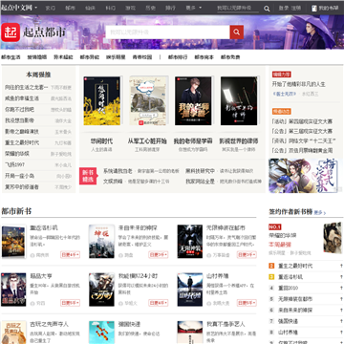
Task: Click the top bar magnifier search icon
Action: point(267,9)
